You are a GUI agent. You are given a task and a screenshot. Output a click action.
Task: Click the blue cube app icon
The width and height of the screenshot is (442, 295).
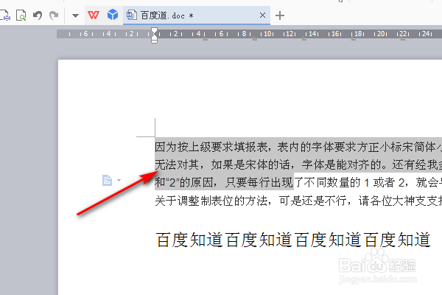pos(113,15)
